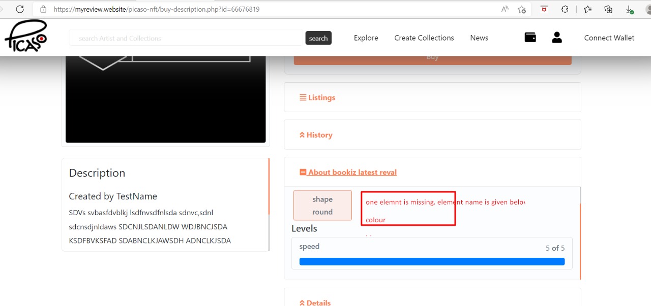Open the News menu item
The width and height of the screenshot is (651, 306).
click(x=479, y=38)
